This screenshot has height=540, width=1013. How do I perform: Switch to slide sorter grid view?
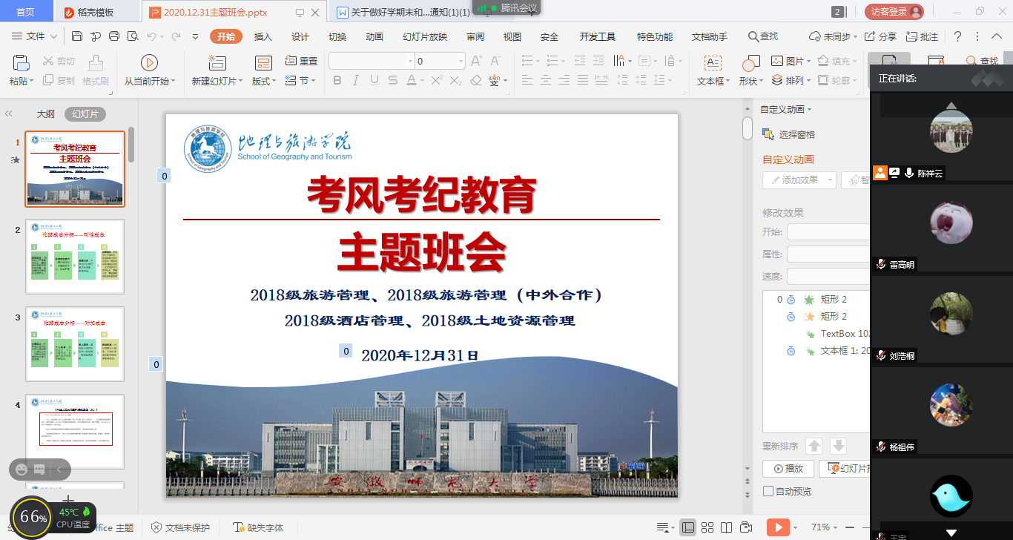click(x=707, y=527)
